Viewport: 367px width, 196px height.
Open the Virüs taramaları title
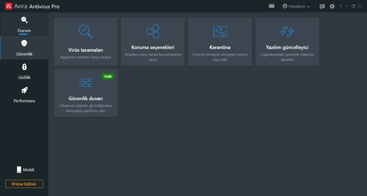(86, 50)
